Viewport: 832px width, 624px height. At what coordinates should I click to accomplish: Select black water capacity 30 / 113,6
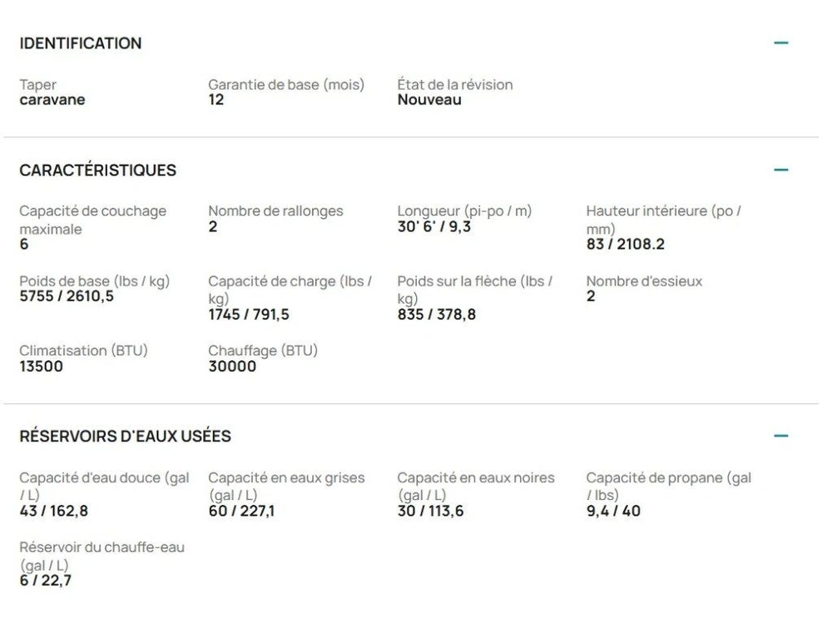[430, 511]
